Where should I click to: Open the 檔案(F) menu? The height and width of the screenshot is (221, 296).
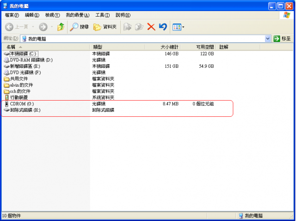coord(12,15)
